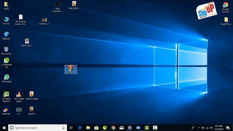The width and height of the screenshot is (233, 131).
Task: Select the This PC desktop icon
Action: [6, 20]
